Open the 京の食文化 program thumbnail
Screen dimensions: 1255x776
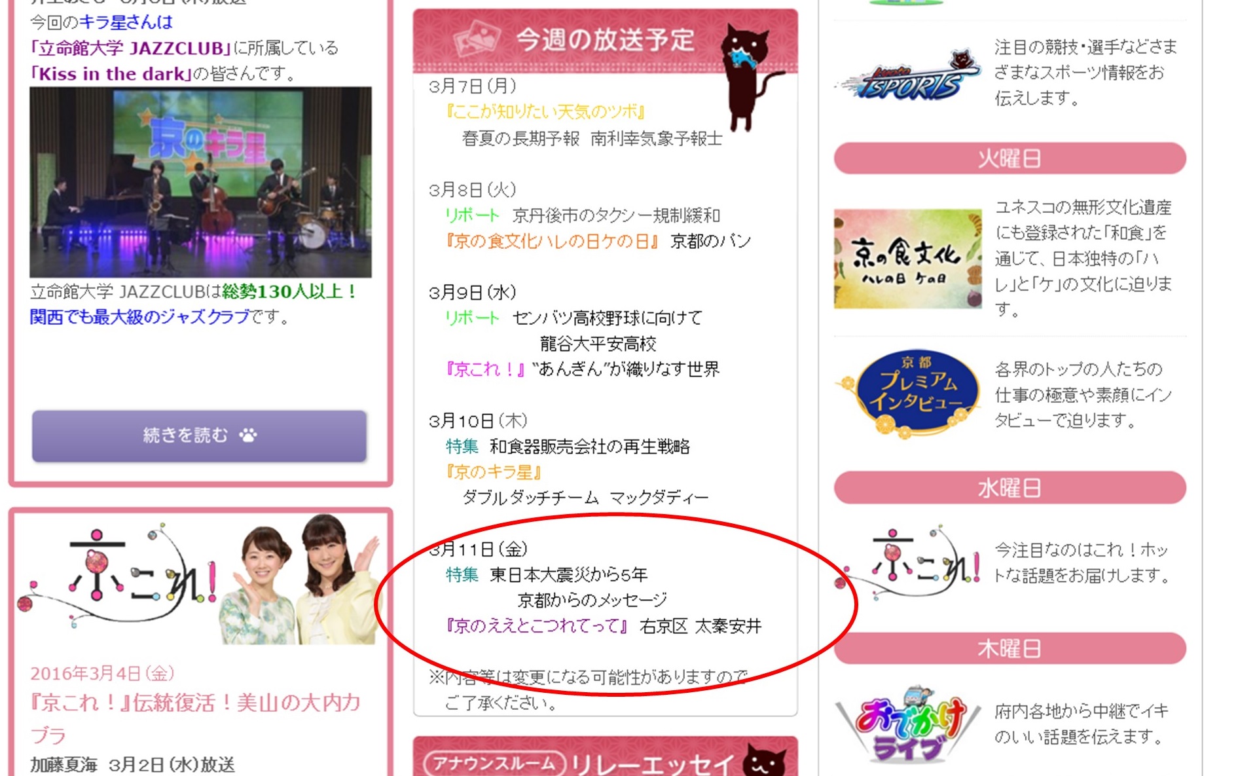[907, 259]
